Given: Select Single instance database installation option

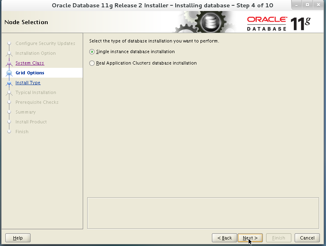Looking at the screenshot, I should (x=132, y=52).
